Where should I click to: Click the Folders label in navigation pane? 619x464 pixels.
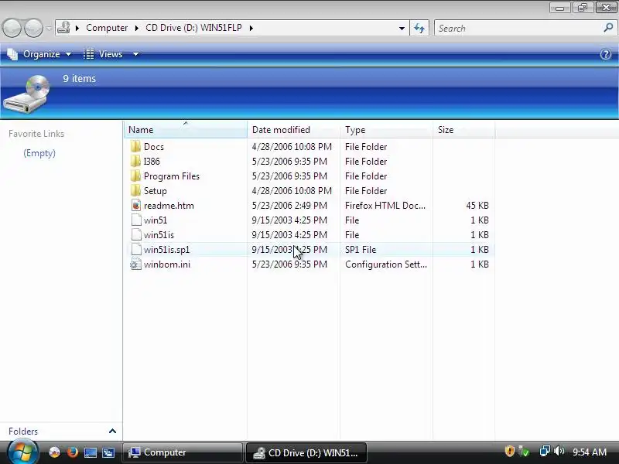[x=23, y=432]
